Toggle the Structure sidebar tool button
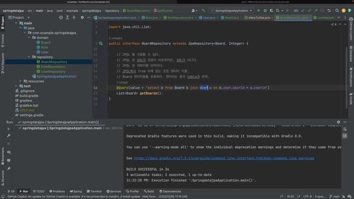Viewport: 354px width, 199px height. tap(3, 178)
